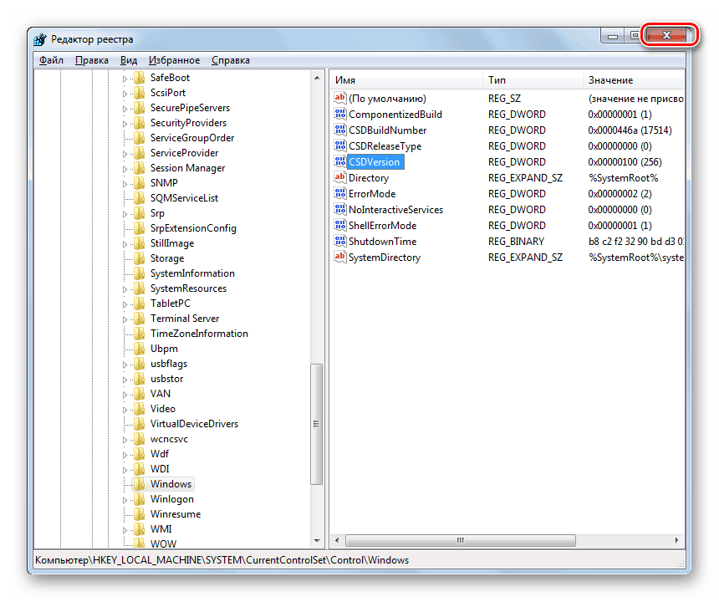Viewport: 719px width, 602px height.
Task: Expand the SNMP key
Action: click(125, 184)
